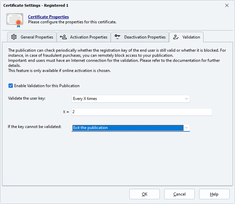Go to the Deactivation Properties tab
The width and height of the screenshot is (235, 204).
coord(145,37)
